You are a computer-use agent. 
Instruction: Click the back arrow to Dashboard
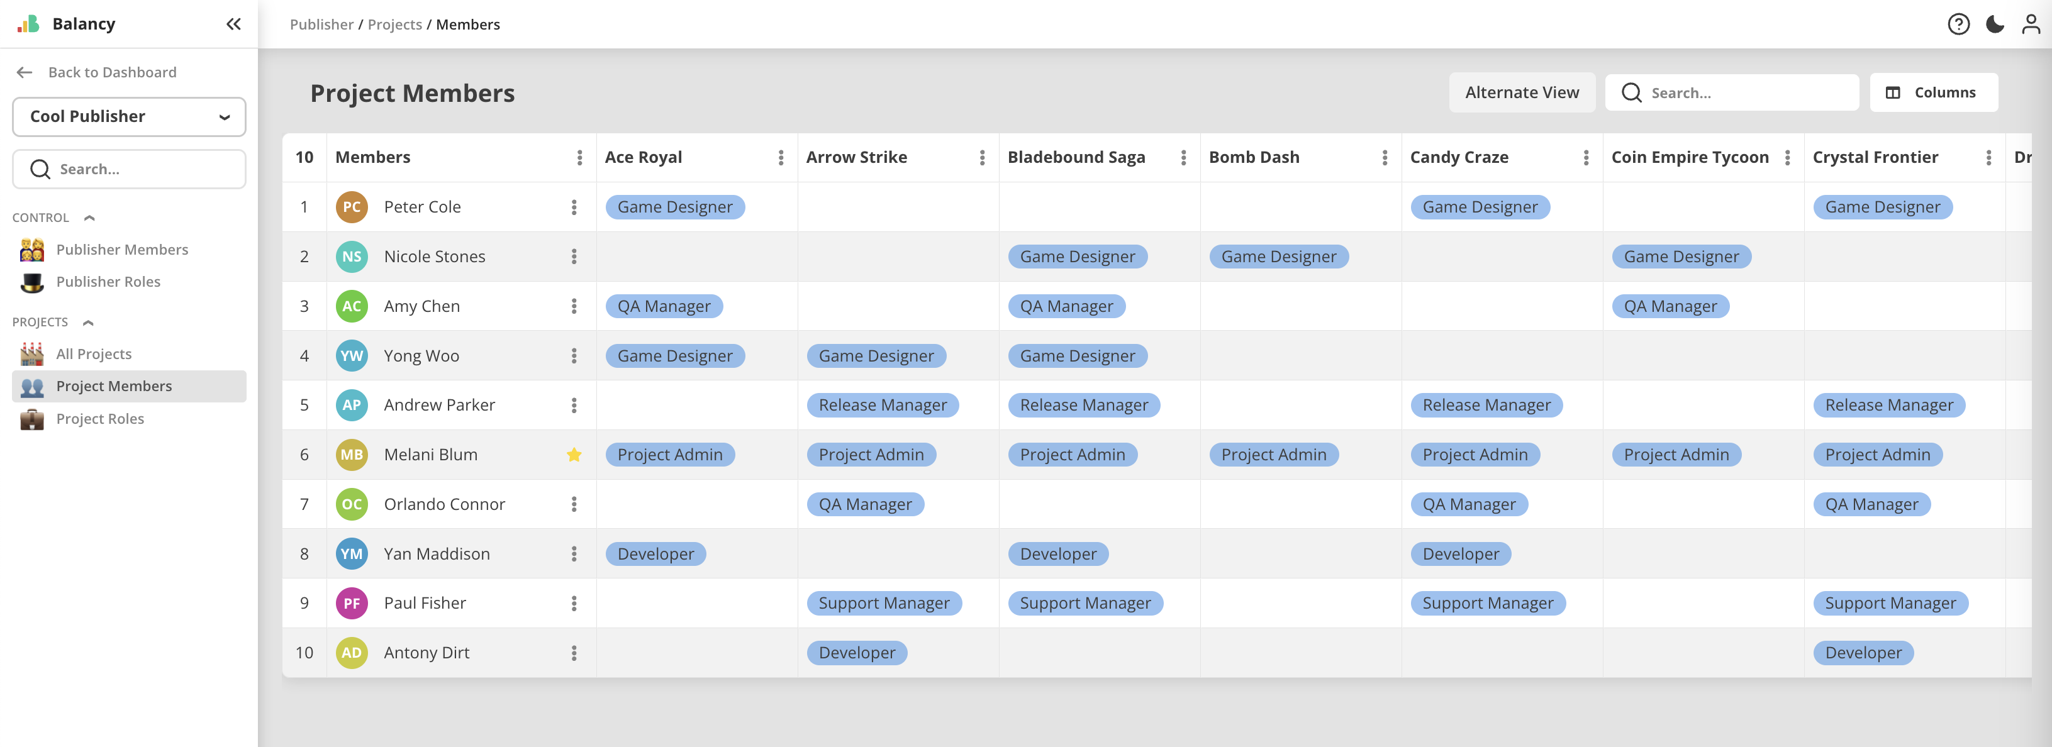pos(25,72)
